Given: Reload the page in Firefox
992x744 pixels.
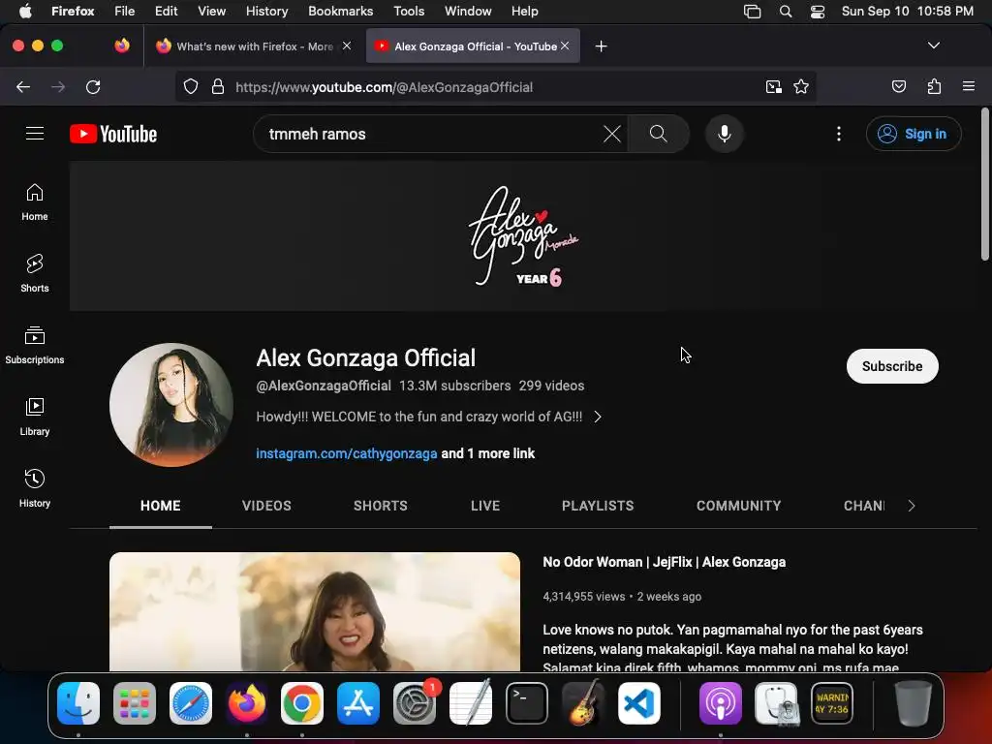Looking at the screenshot, I should [x=93, y=87].
